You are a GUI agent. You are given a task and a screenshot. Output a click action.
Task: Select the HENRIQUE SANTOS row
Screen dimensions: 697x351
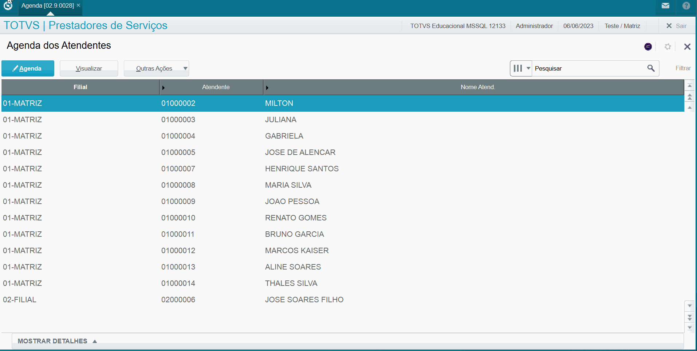pyautogui.click(x=343, y=169)
